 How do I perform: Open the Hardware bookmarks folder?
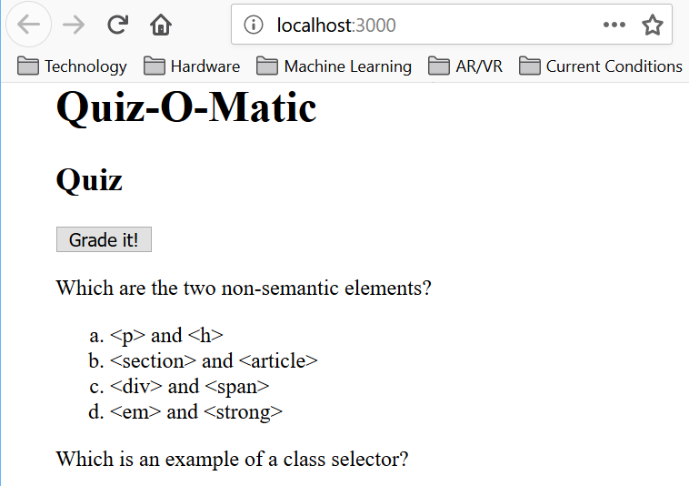(x=192, y=66)
